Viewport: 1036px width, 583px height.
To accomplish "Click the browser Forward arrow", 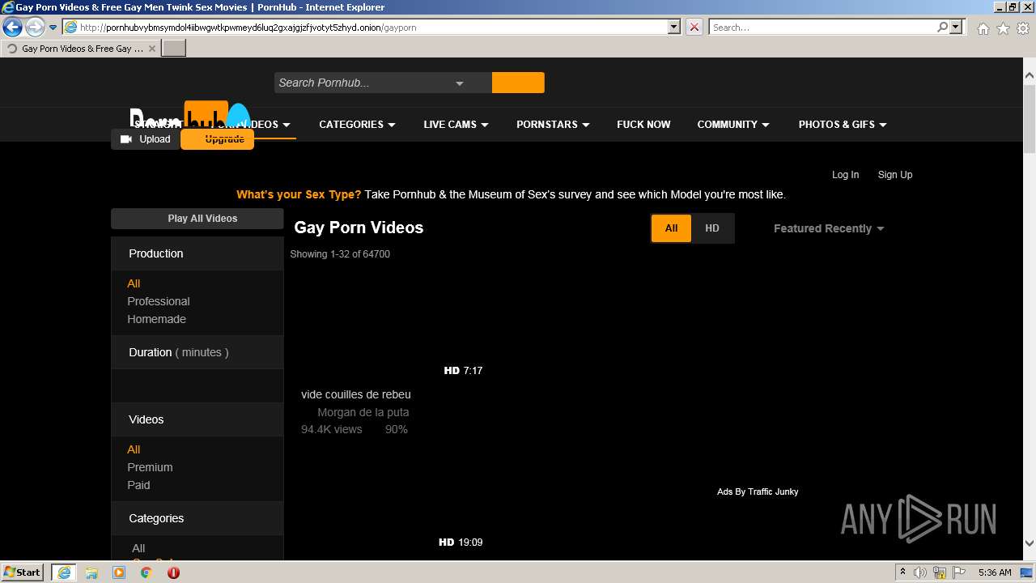I will click(x=34, y=28).
